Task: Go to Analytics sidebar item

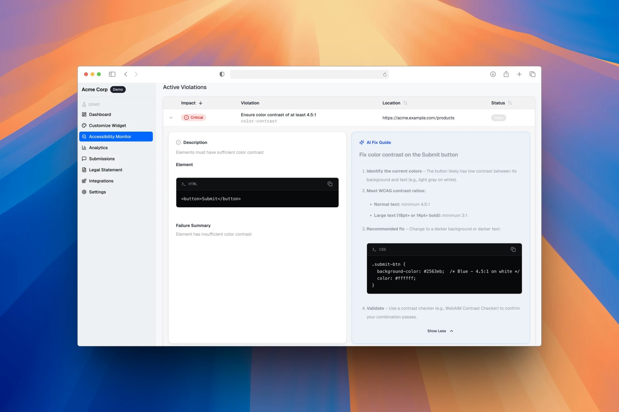Action: [98, 148]
